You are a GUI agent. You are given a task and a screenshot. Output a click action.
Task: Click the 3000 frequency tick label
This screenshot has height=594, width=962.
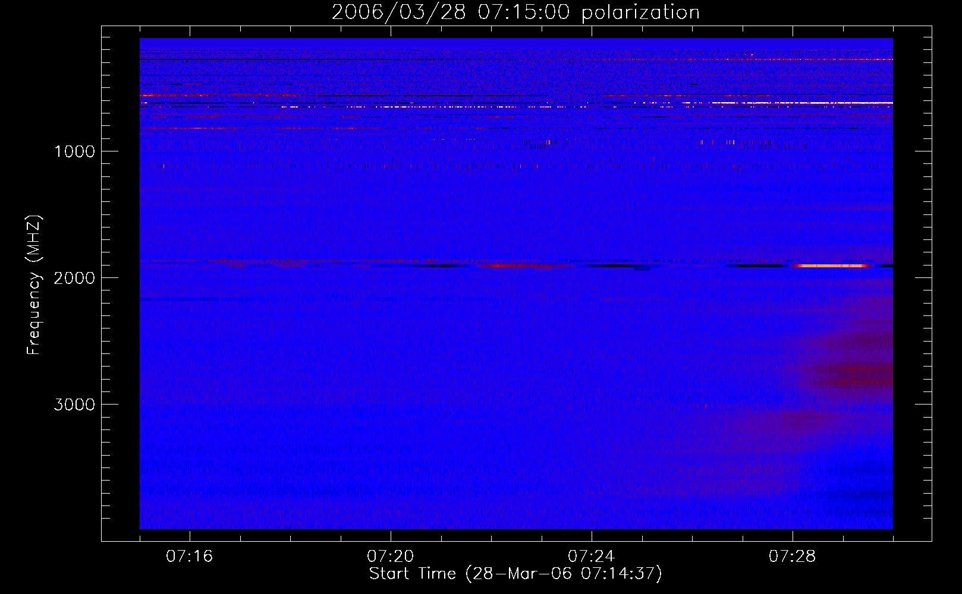74,405
